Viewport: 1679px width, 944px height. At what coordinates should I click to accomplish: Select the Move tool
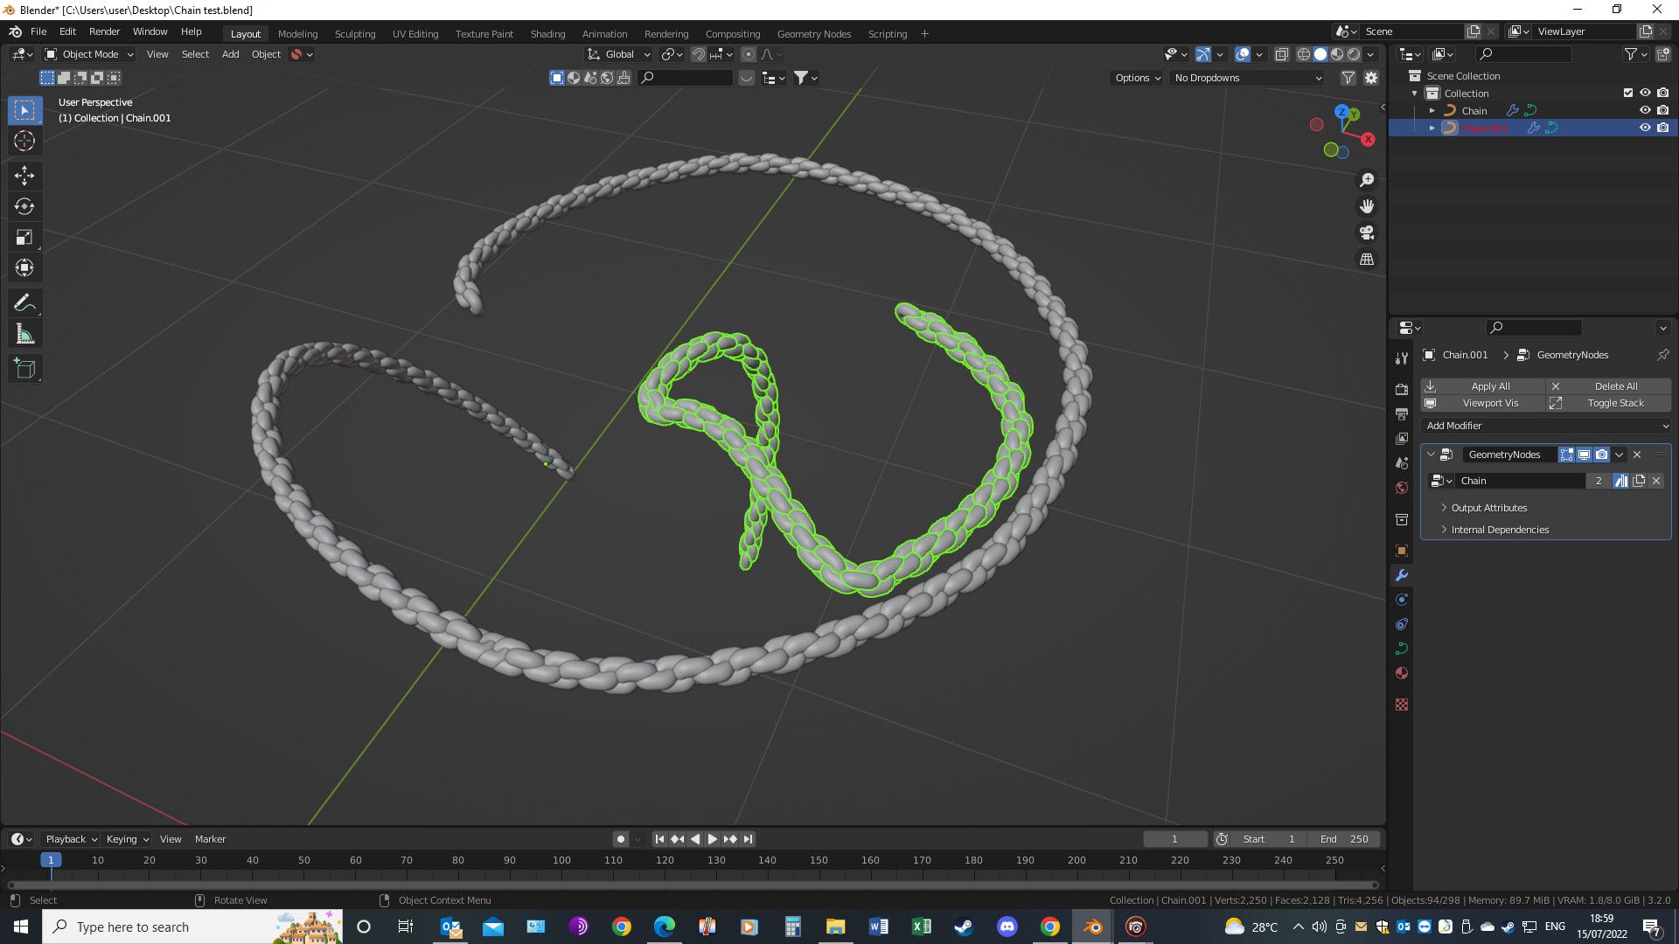coord(24,176)
